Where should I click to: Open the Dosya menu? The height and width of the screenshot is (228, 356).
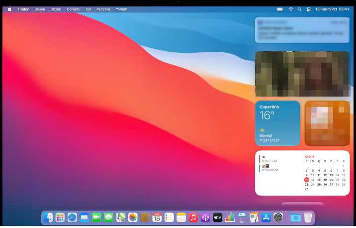[39, 9]
